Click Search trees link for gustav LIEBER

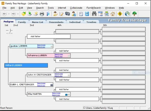tap(41, 45)
